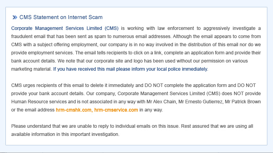The width and height of the screenshot is (273, 153).
Task: Click the name "Mr Alex Chain"
Action: pos(161,102)
